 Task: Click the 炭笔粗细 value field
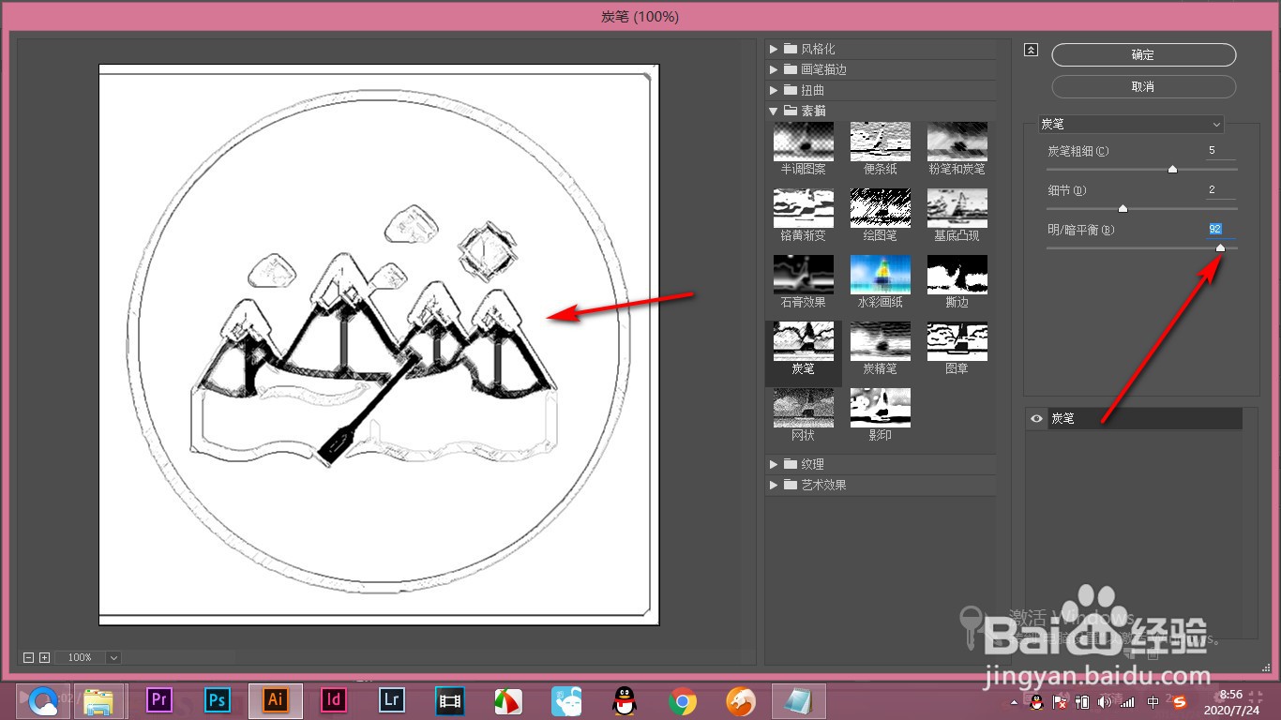1221,151
